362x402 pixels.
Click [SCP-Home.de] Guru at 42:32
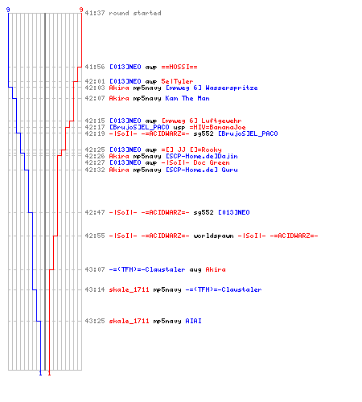pyautogui.click(x=202, y=170)
